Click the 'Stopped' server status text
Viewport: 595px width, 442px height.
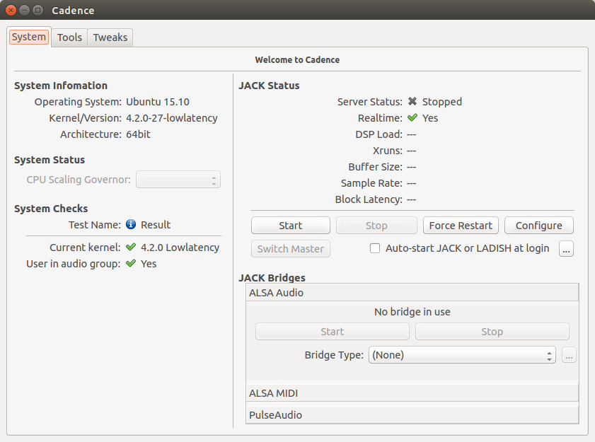click(x=442, y=102)
